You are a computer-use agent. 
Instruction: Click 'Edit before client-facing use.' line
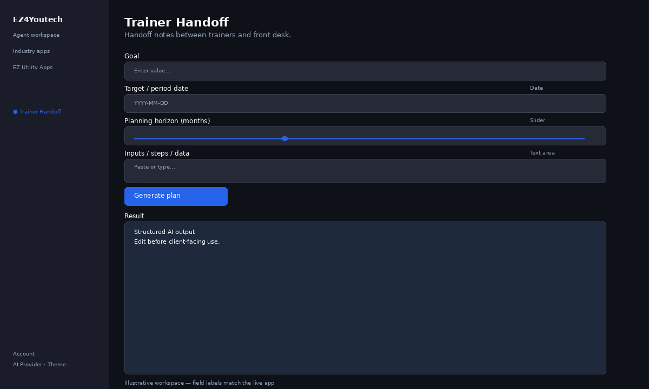[x=177, y=242]
